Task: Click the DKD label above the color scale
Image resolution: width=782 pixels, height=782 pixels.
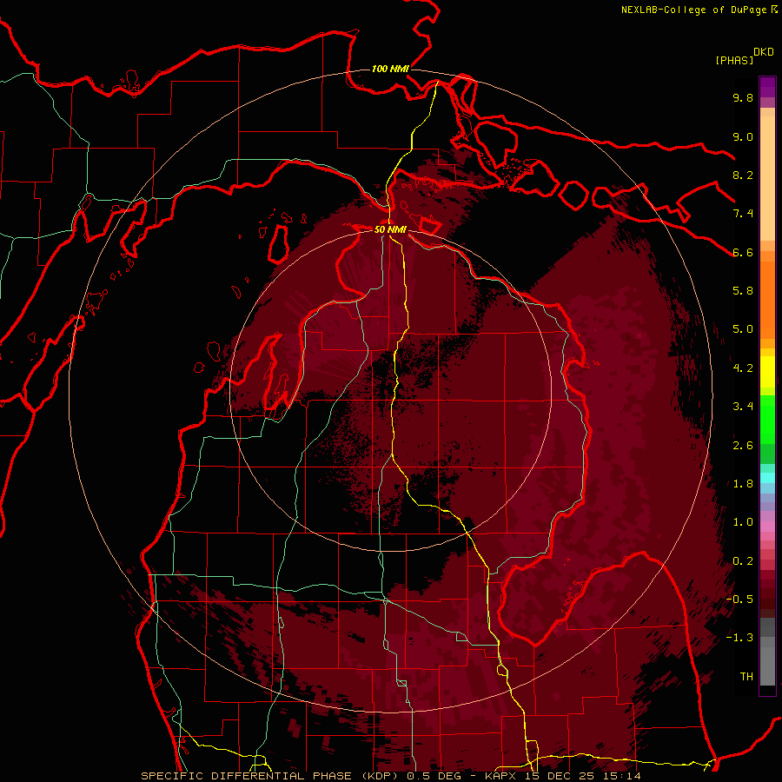Action: click(x=764, y=52)
